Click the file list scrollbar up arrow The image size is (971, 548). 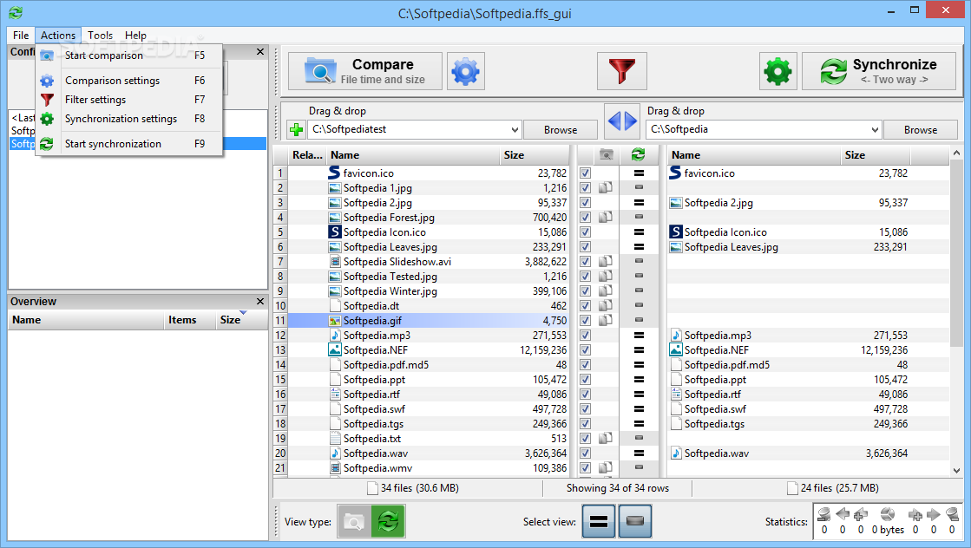point(957,153)
